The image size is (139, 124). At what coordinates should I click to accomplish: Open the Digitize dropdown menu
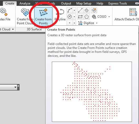pyautogui.click(x=88, y=23)
